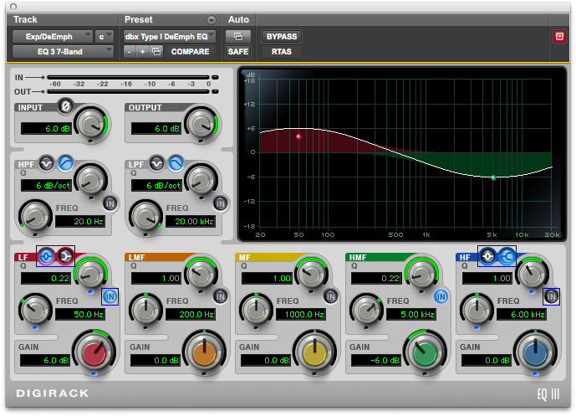This screenshot has height=416, width=576.
Task: Click the HMF FREQ knob
Action: click(x=366, y=310)
